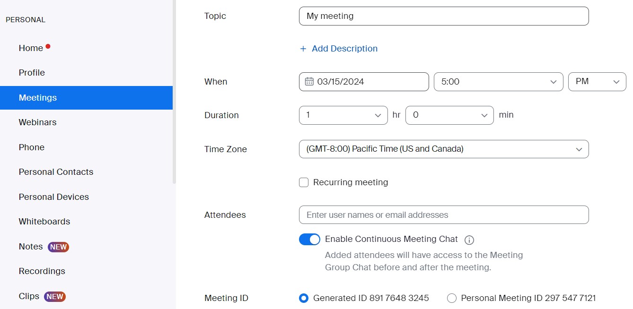Select the Generated ID radio button

click(x=304, y=298)
